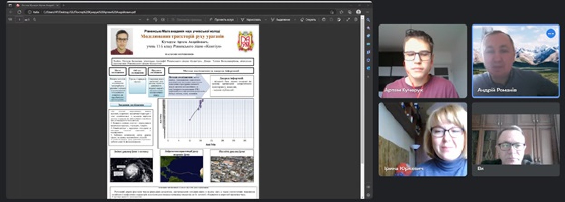Expand the Draw tool dropdown arrow

[265, 19]
